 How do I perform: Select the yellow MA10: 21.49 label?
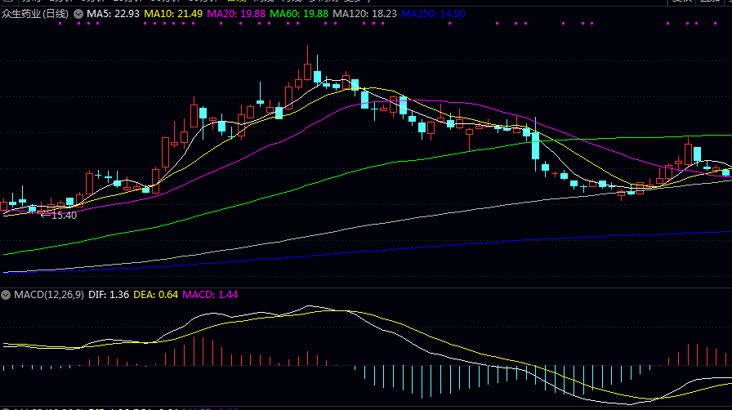pos(173,14)
